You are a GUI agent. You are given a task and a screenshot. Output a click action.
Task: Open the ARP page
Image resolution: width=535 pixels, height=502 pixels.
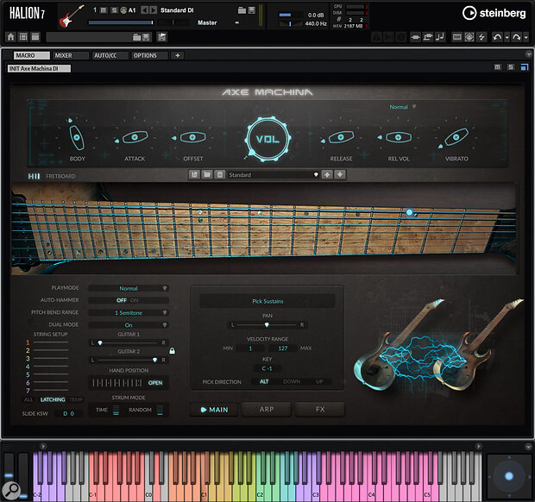click(267, 409)
